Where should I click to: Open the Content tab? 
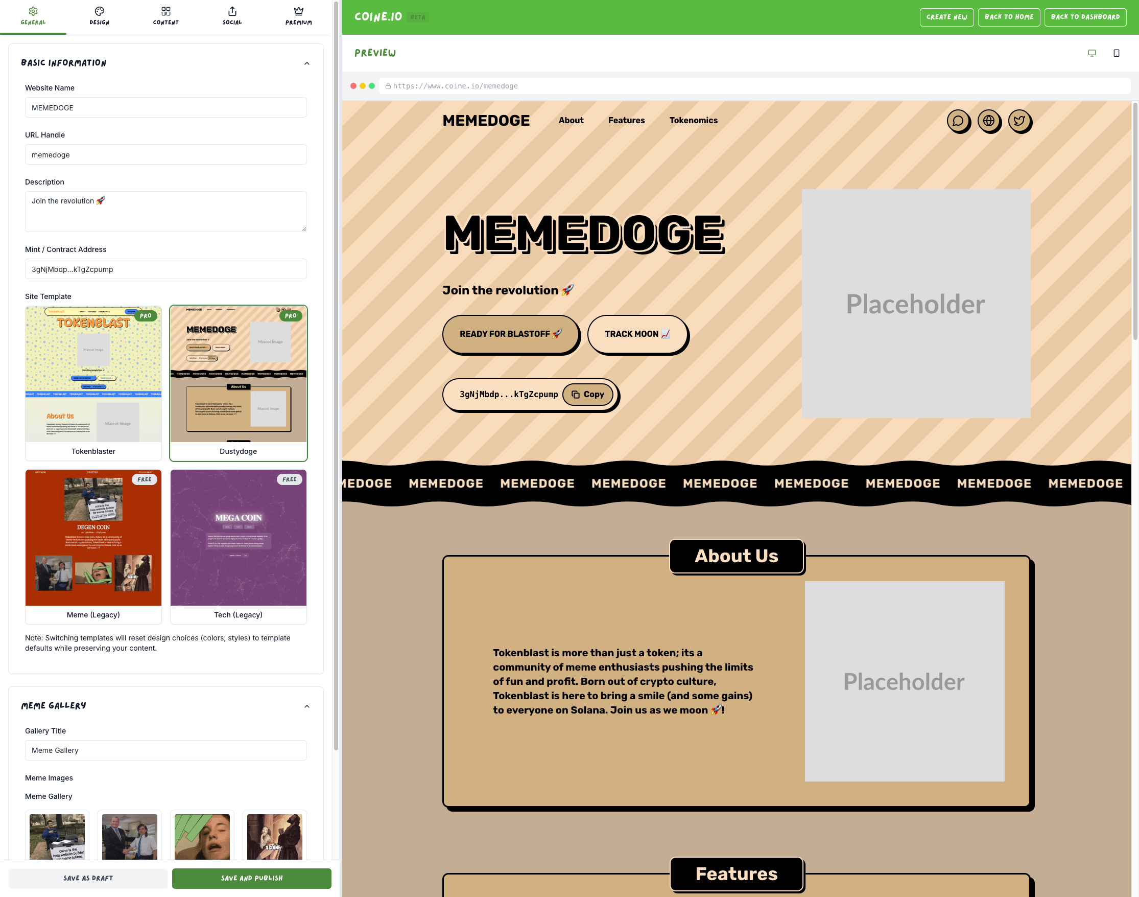pos(166,16)
